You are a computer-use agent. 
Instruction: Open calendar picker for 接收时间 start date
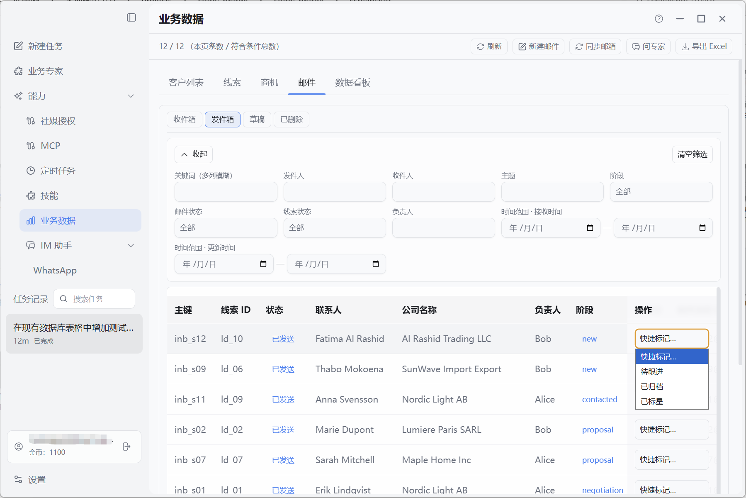click(x=590, y=228)
